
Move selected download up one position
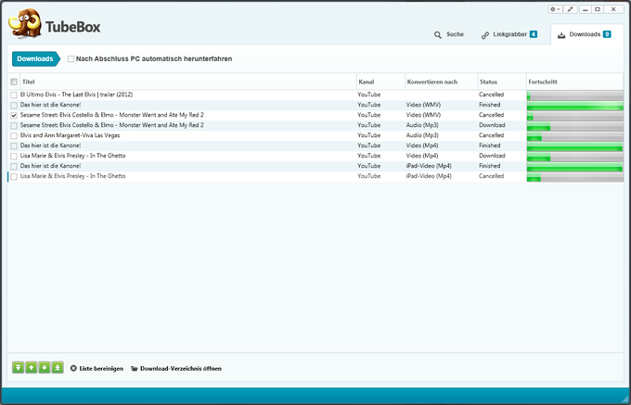pos(32,368)
